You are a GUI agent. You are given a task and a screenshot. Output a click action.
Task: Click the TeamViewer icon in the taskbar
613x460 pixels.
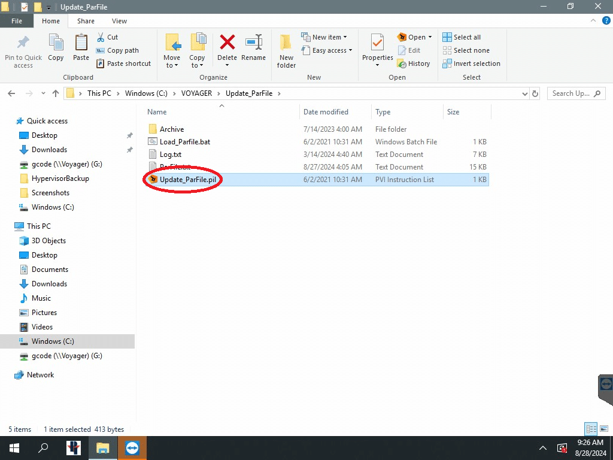[x=132, y=448]
